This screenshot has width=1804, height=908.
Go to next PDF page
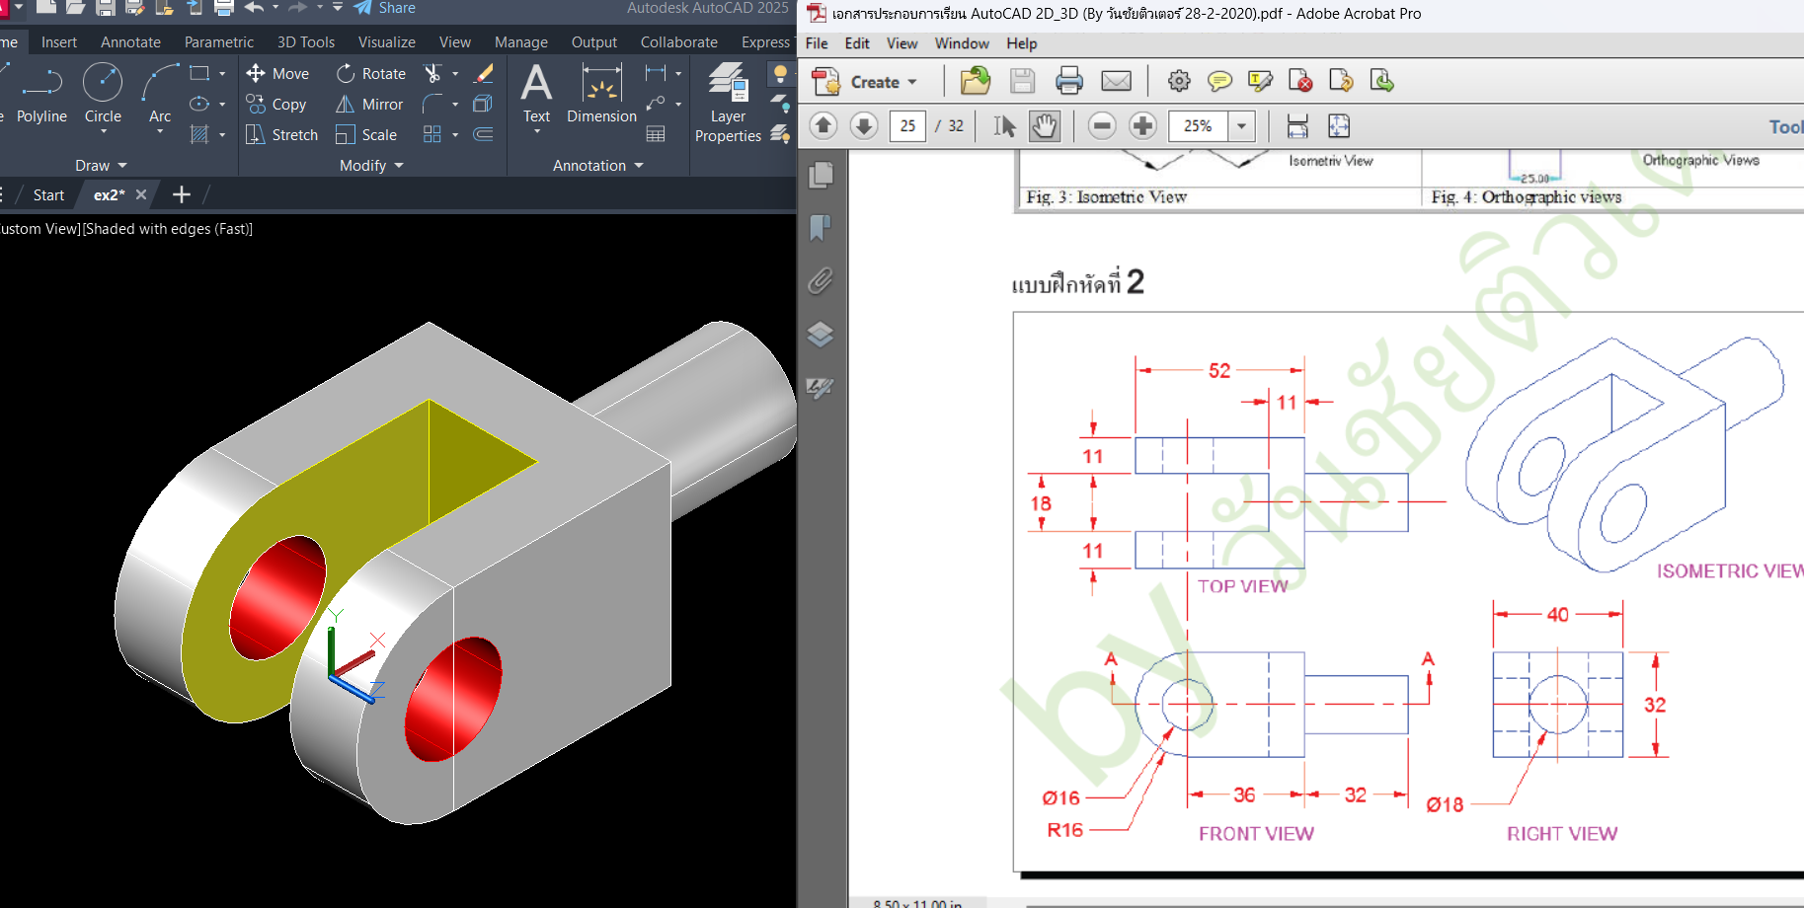pyautogui.click(x=864, y=126)
